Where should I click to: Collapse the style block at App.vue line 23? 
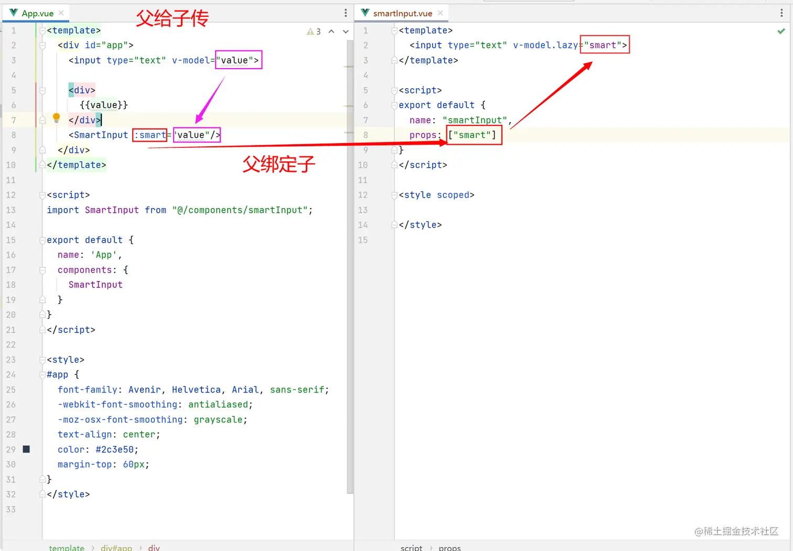click(x=42, y=360)
